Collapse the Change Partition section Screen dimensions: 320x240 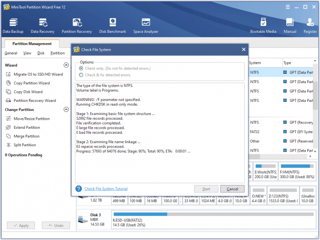point(66,110)
